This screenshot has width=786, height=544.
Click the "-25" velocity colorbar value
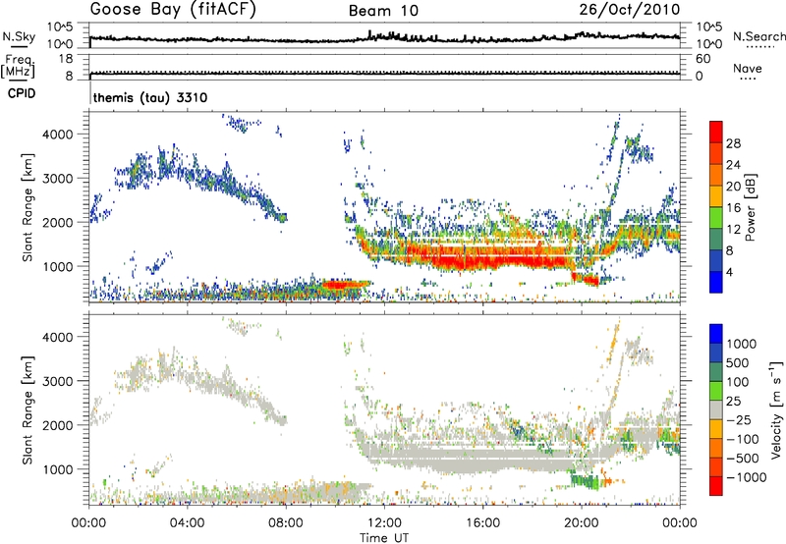tap(740, 420)
